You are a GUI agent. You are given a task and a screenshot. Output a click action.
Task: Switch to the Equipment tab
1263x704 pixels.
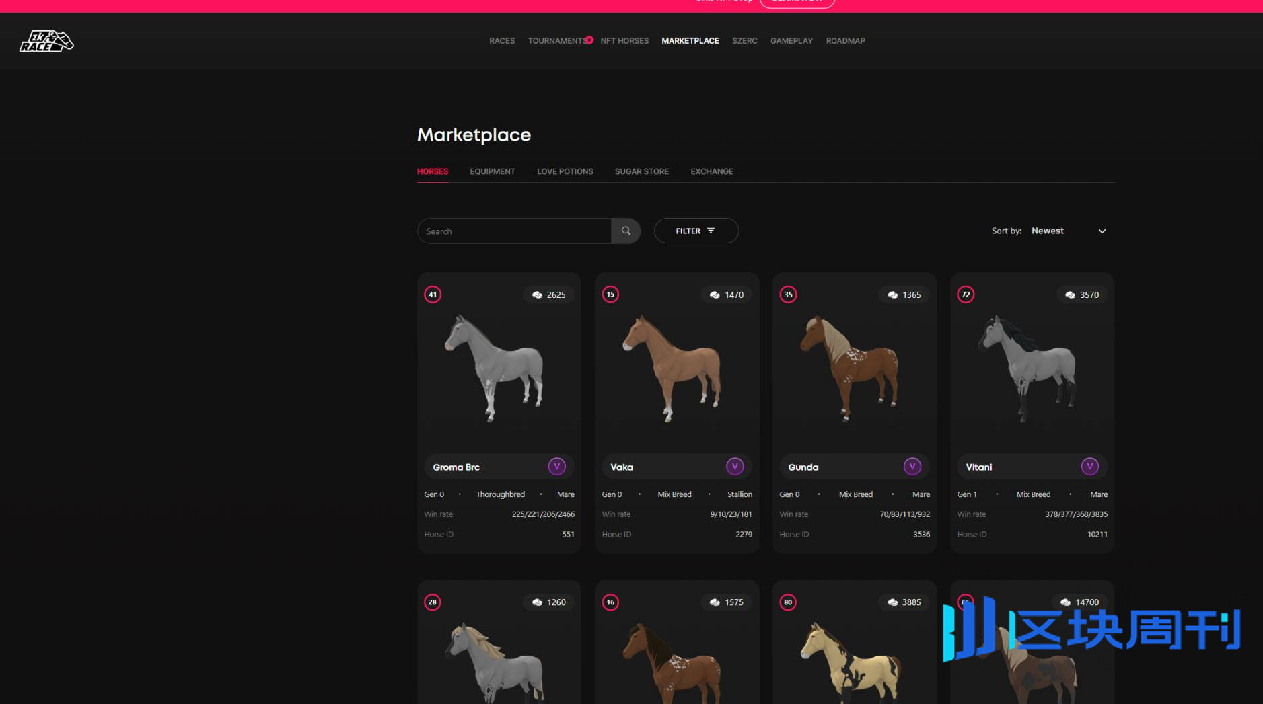click(x=493, y=171)
